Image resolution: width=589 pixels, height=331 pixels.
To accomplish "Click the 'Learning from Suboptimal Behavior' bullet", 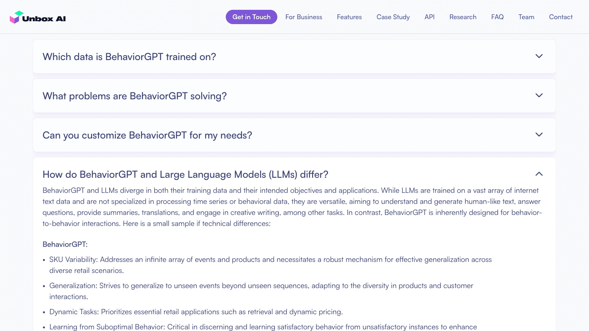I will [263, 327].
